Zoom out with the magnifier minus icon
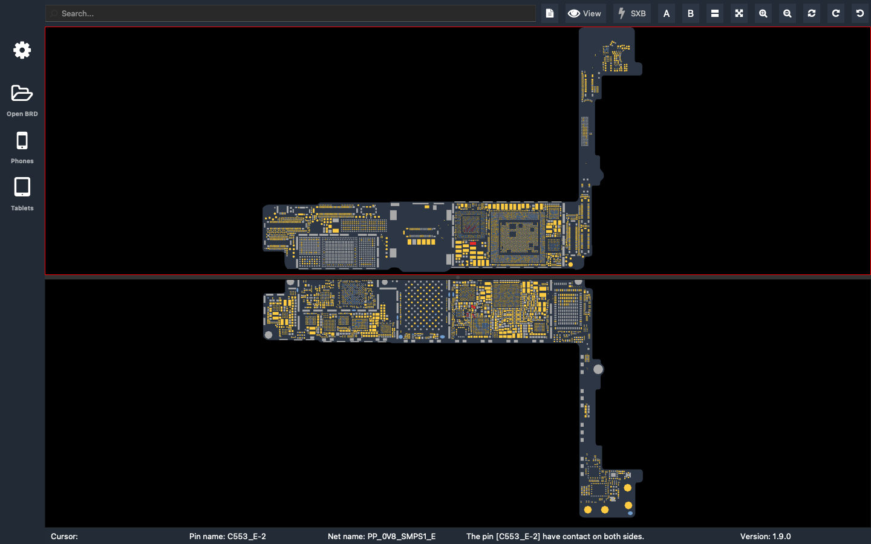This screenshot has width=871, height=544. coord(788,13)
